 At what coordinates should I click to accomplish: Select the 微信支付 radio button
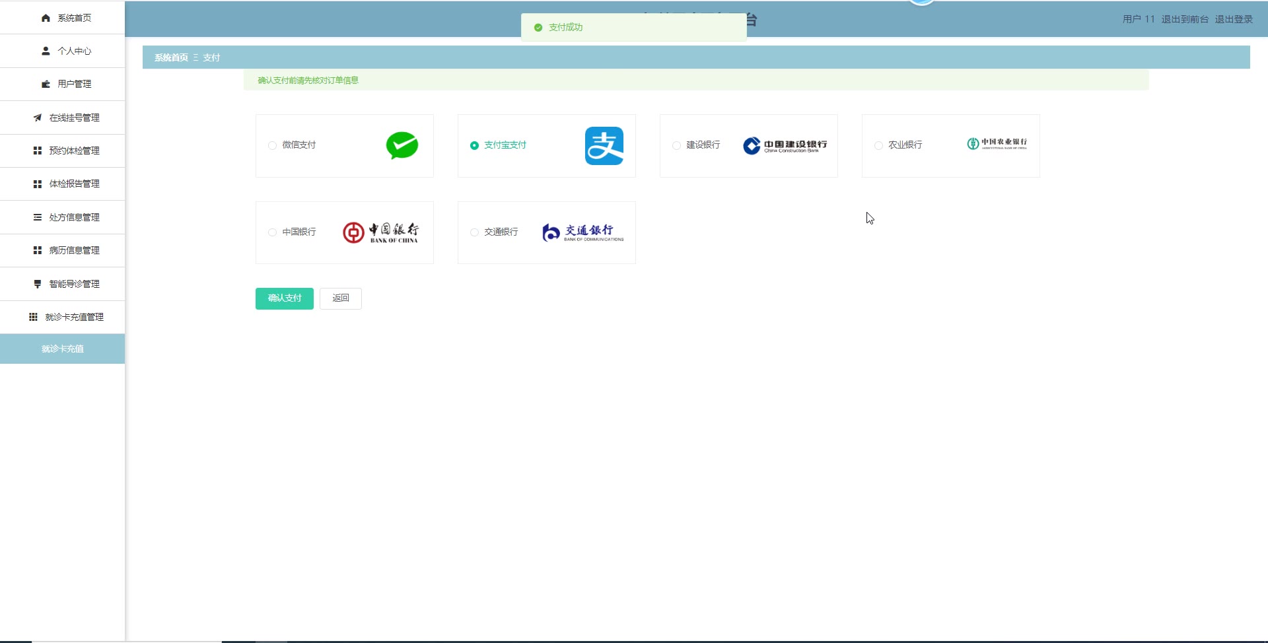(272, 145)
